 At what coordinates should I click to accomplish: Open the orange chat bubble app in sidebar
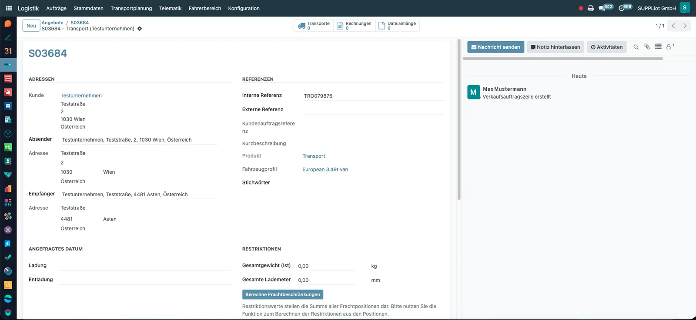pyautogui.click(x=8, y=23)
